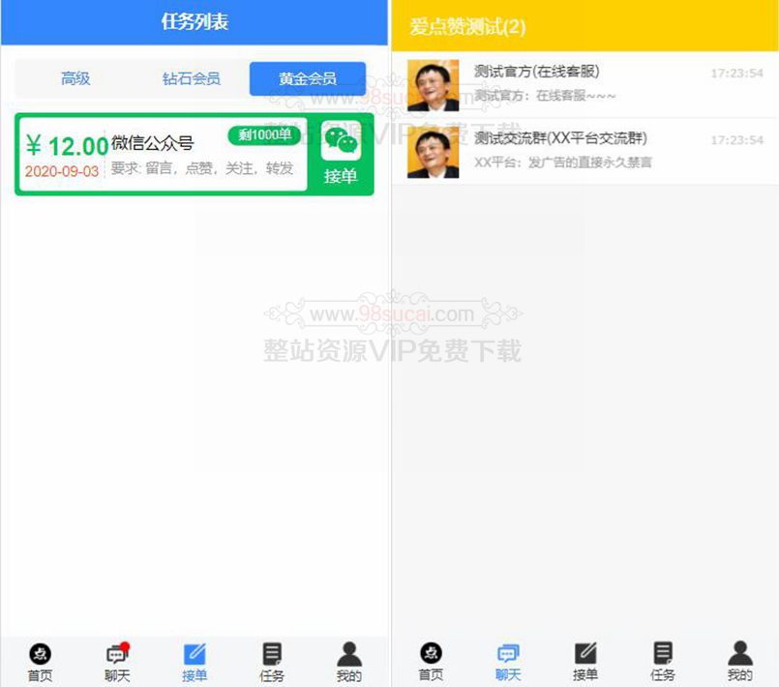Open Chat icon with red notification dot
The width and height of the screenshot is (779, 687).
[117, 655]
